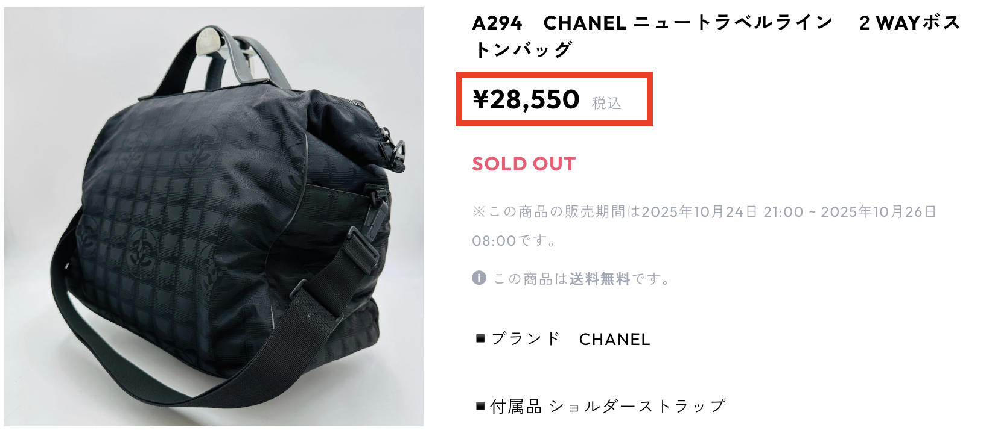
Task: Click the ¥28,550 price text
Action: [526, 100]
